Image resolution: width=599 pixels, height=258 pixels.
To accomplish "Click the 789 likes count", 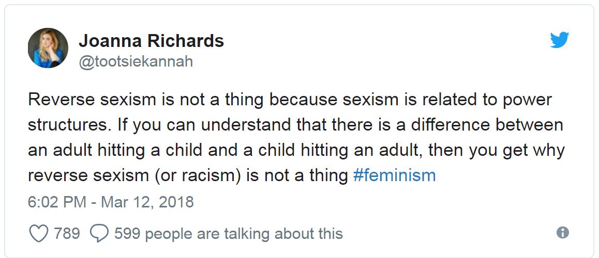I will (67, 233).
